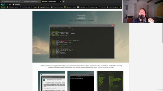Open the green file listing thumbnail
This screenshot has height=91, width=163.
[110, 81]
